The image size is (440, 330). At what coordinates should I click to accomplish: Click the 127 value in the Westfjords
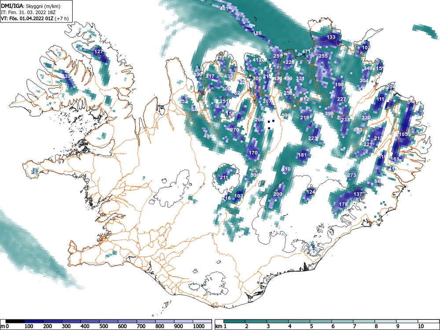[99, 51]
